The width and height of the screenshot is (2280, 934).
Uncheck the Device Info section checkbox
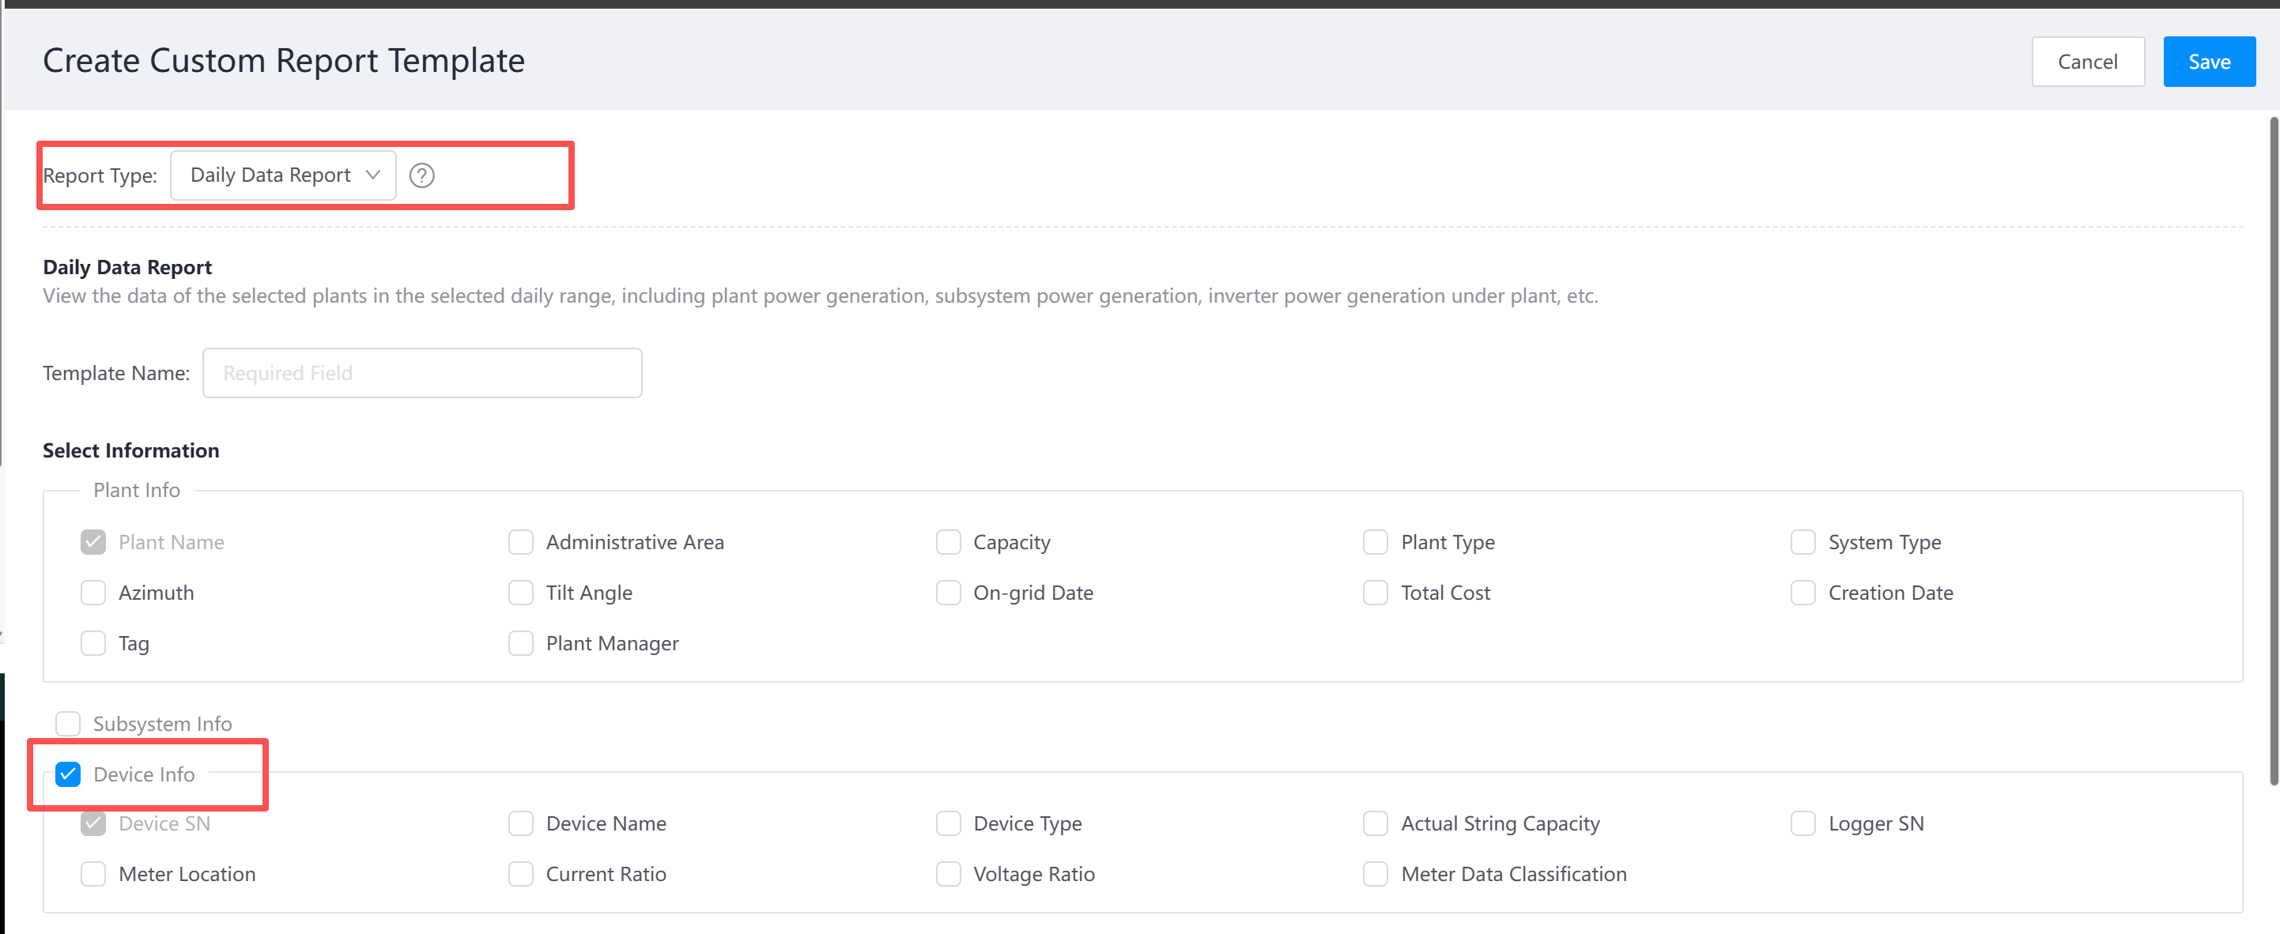click(68, 774)
